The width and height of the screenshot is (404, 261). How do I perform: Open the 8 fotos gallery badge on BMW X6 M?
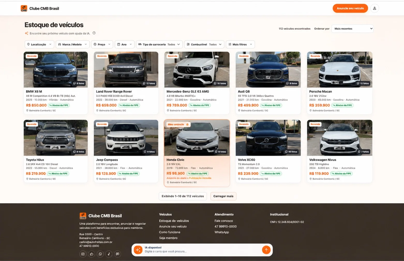coord(79,83)
